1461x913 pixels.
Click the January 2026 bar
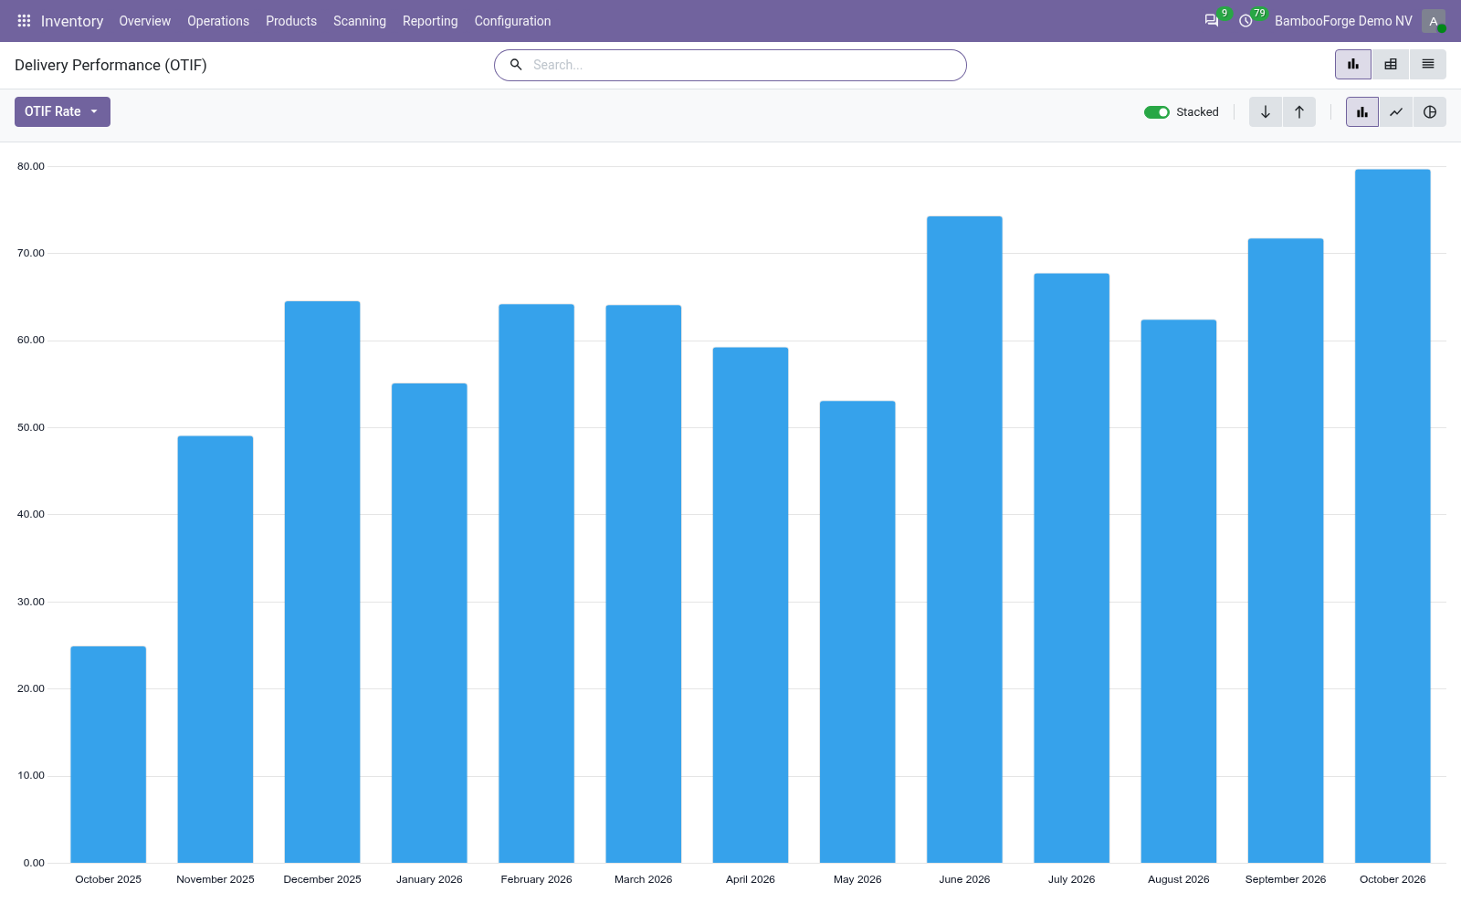pos(429,623)
